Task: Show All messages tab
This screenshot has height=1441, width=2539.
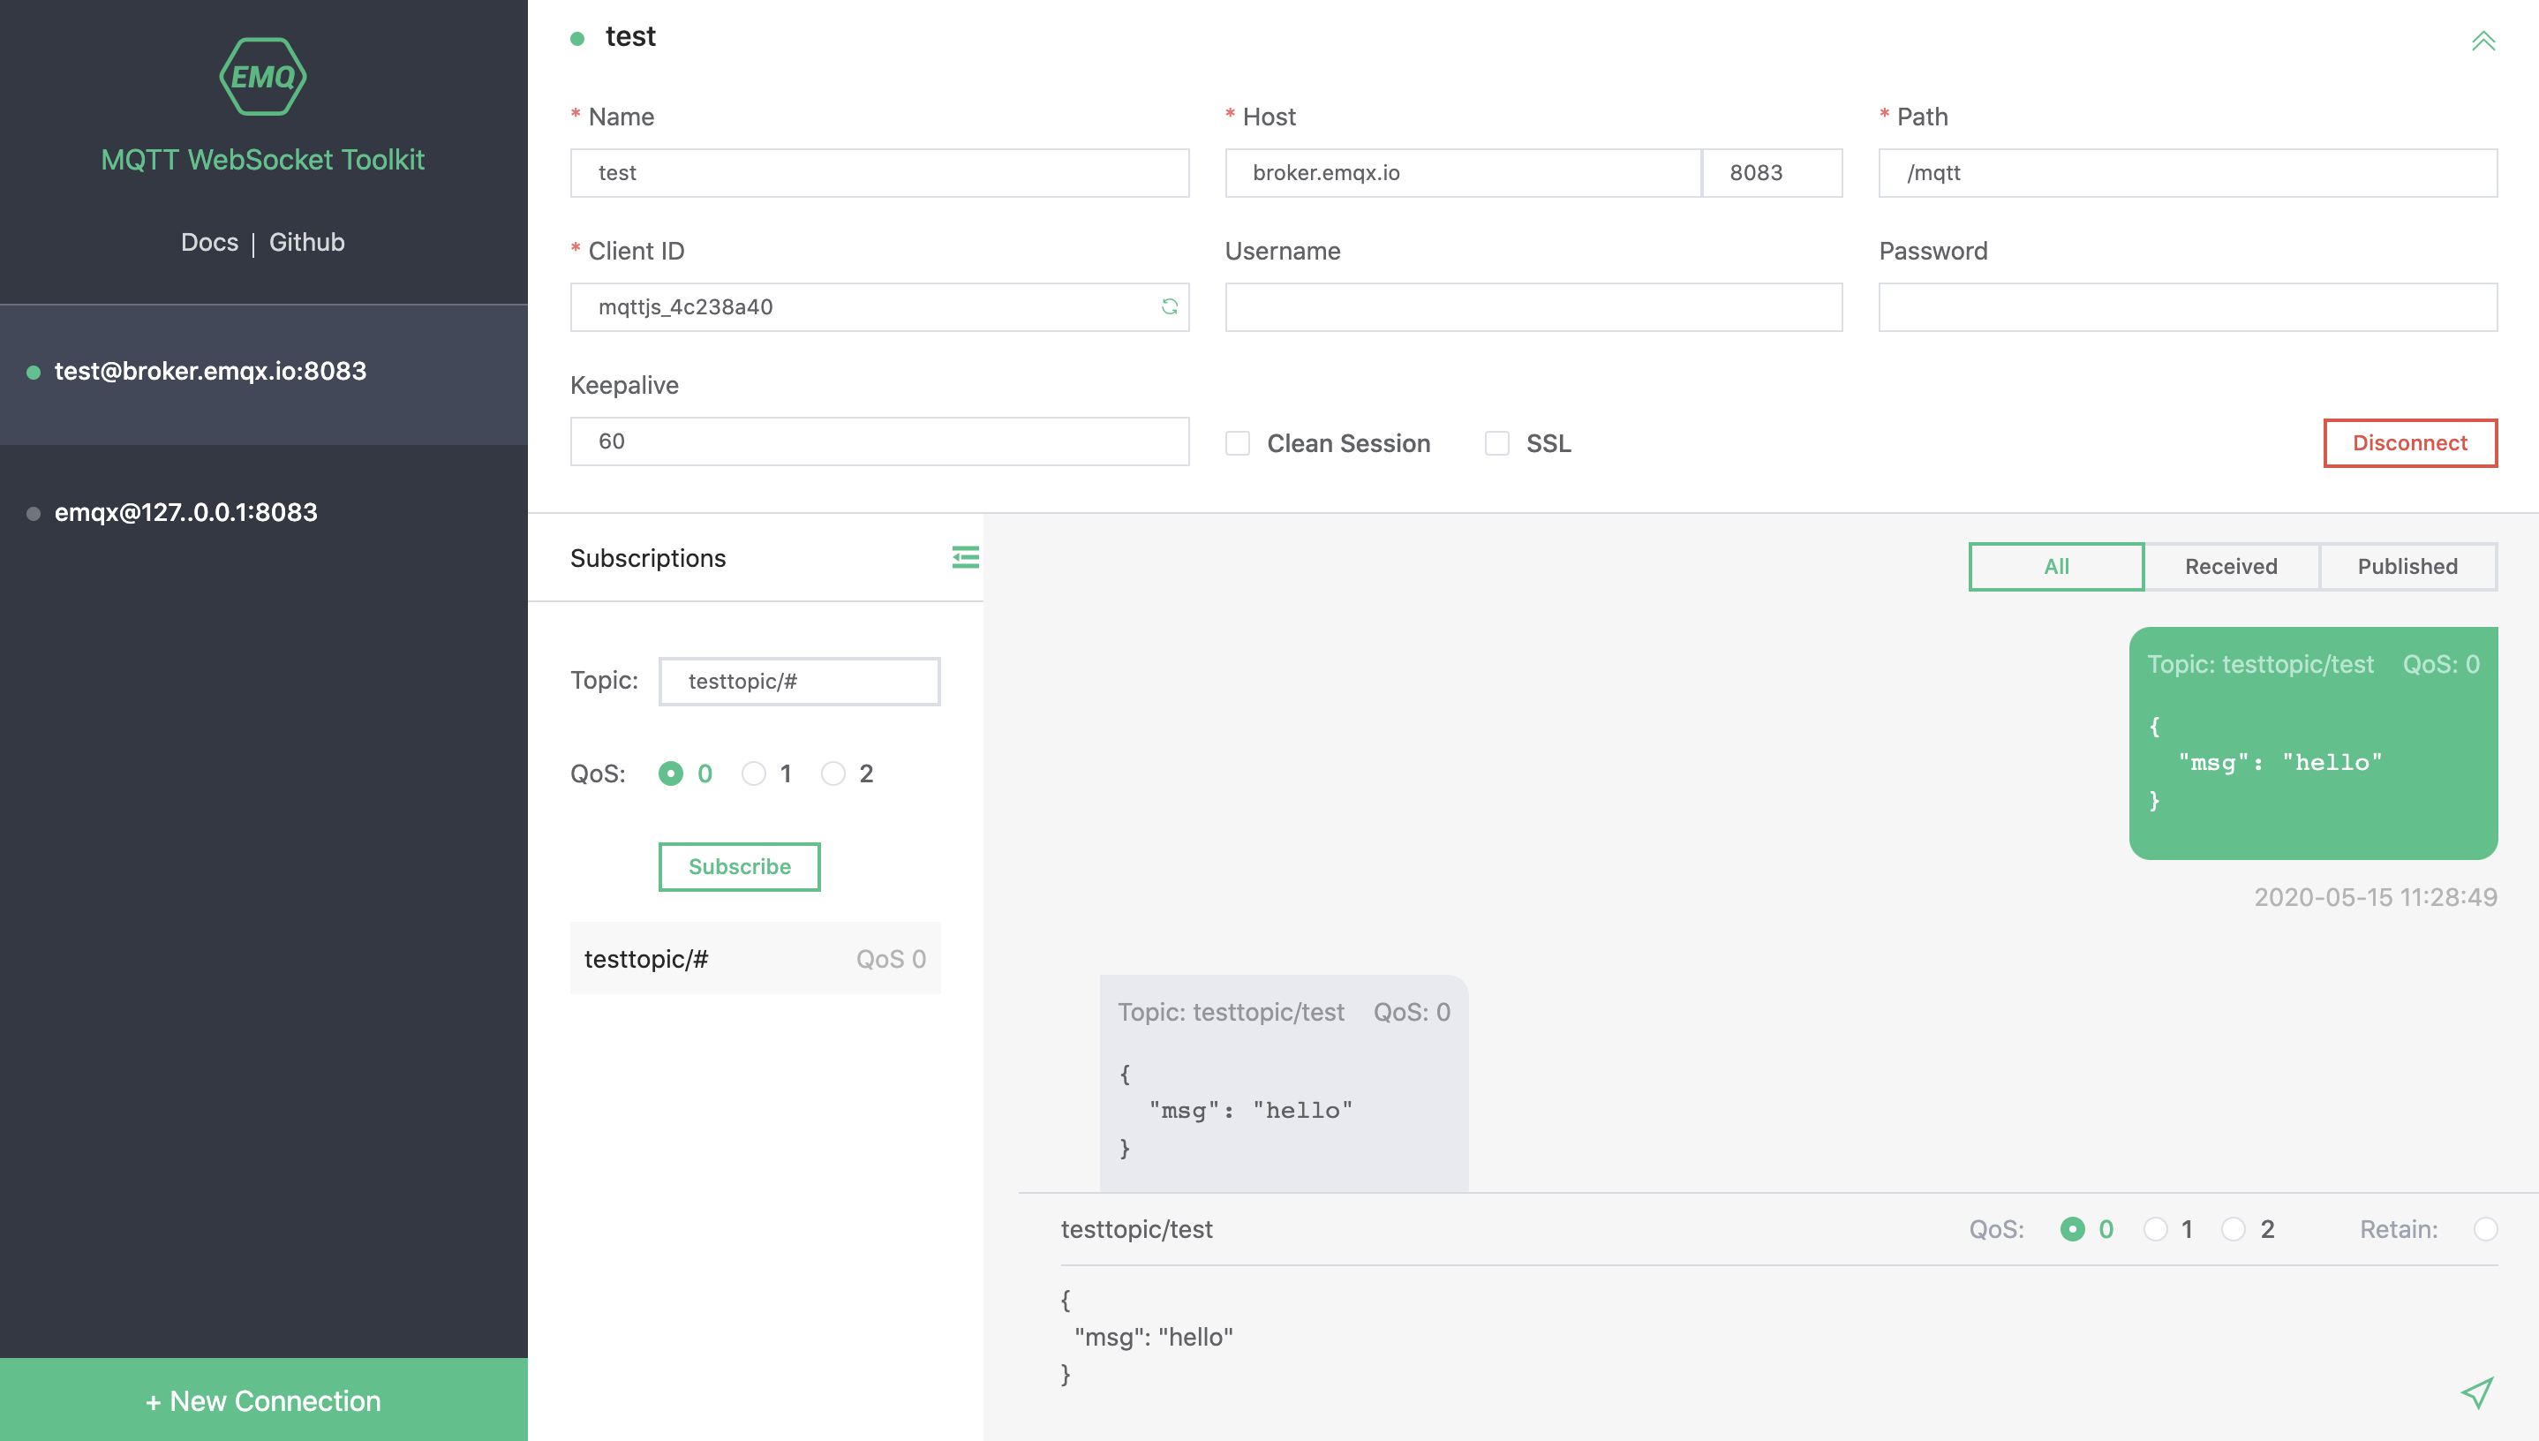Action: click(x=2056, y=566)
